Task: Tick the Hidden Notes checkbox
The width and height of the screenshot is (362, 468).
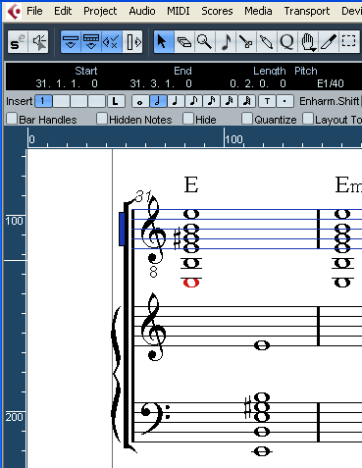Action: point(102,119)
